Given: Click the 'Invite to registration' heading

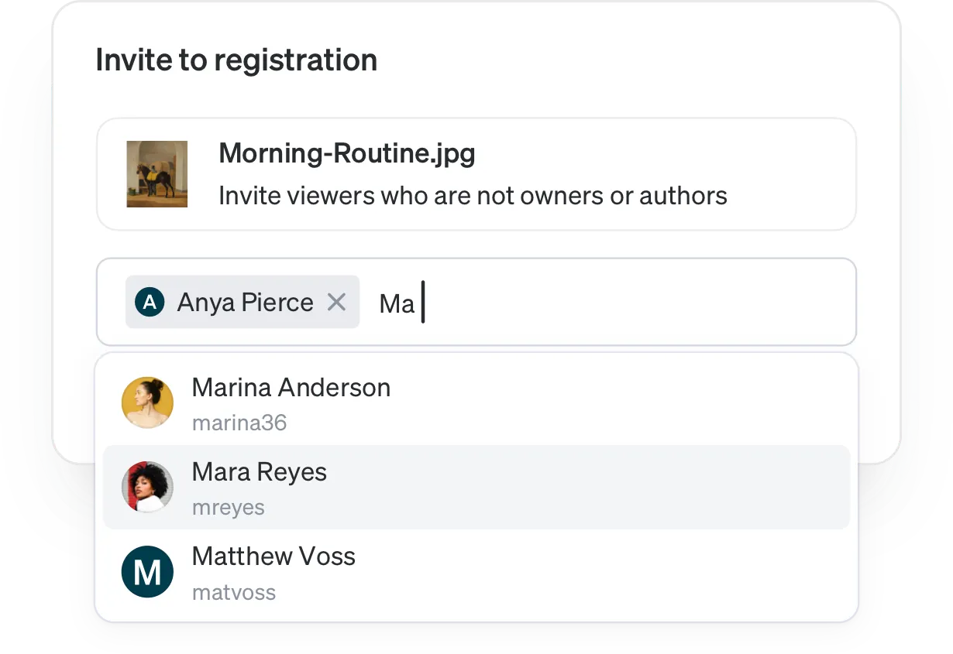Looking at the screenshot, I should 236,60.
